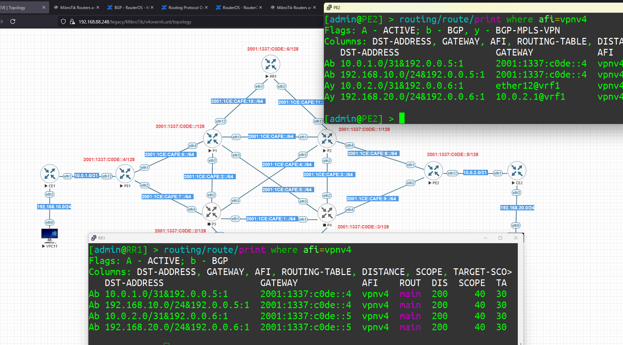This screenshot has height=345, width=623.
Task: Open the VPC11 PC node icon
Action: [49, 234]
